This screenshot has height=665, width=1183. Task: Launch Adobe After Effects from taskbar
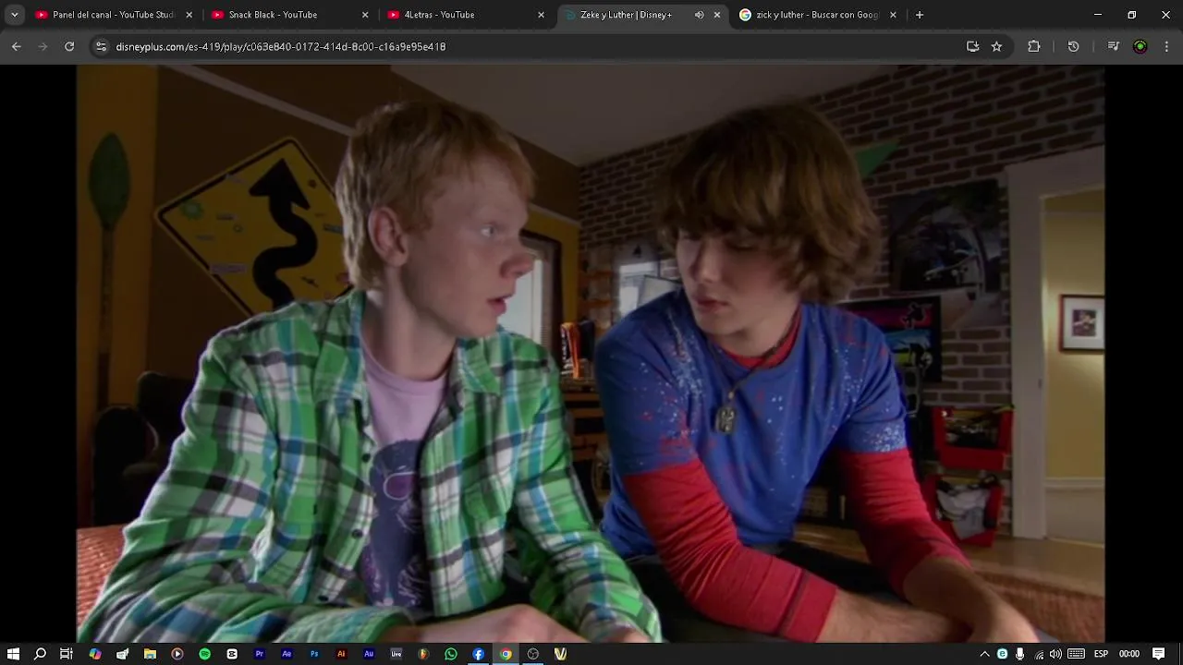click(287, 654)
